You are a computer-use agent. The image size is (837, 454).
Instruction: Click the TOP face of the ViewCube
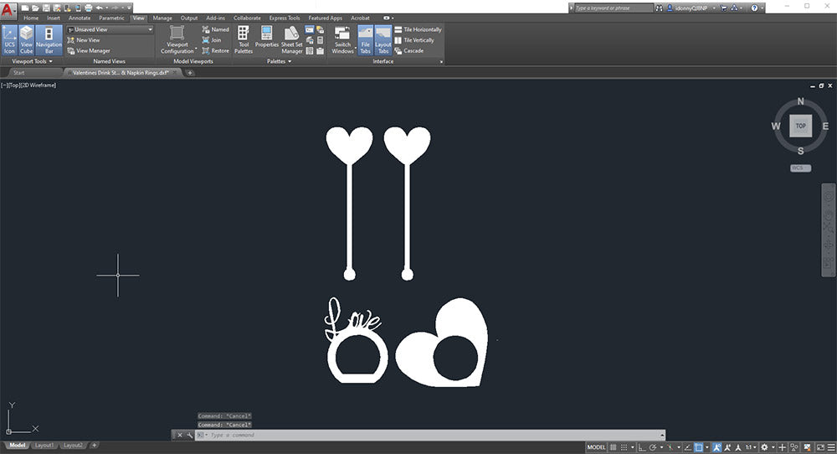[x=801, y=126]
